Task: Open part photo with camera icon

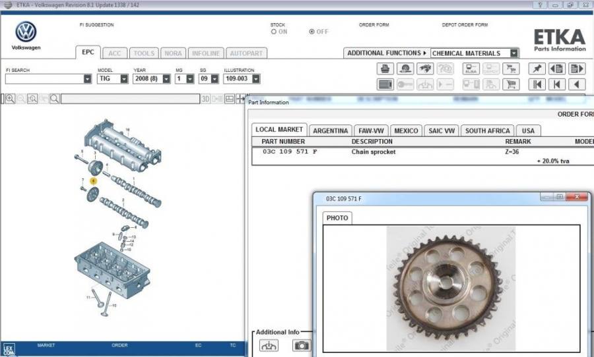Action: 302,346
